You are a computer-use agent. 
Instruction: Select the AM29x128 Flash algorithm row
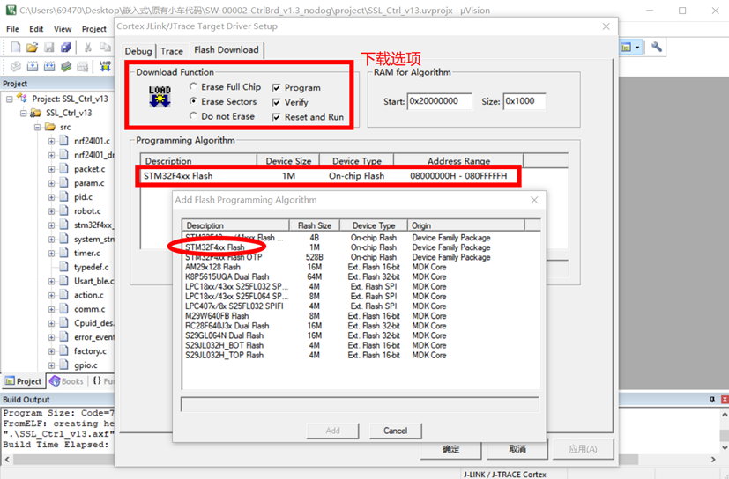pos(361,267)
